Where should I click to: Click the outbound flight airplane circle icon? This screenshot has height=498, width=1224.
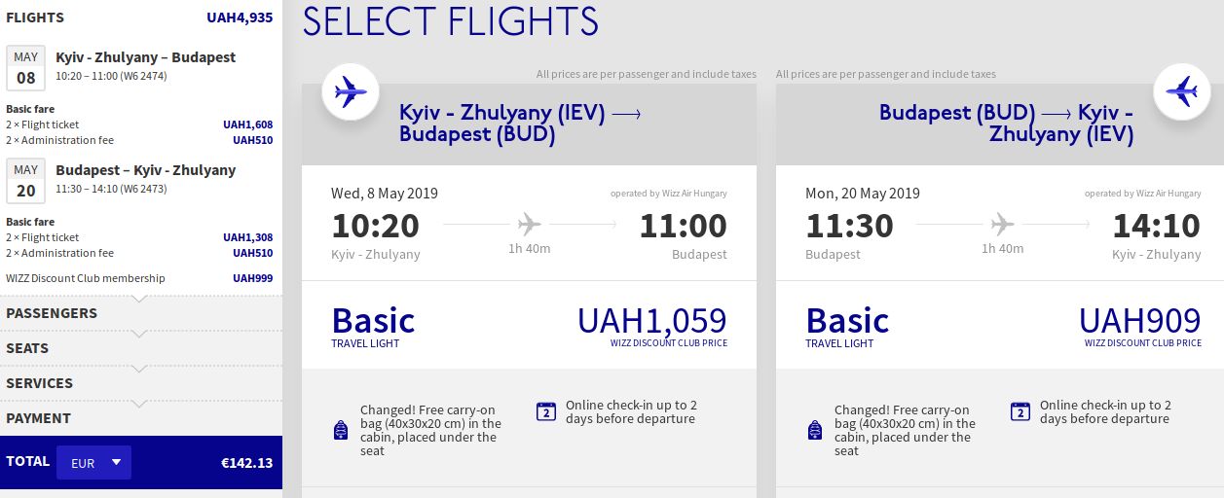click(x=350, y=91)
